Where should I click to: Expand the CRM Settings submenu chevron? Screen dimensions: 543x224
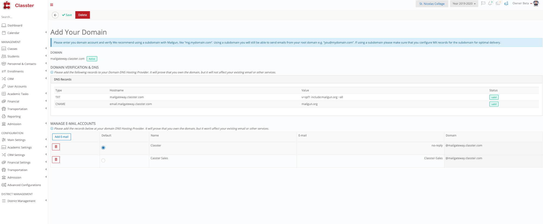tap(46, 154)
